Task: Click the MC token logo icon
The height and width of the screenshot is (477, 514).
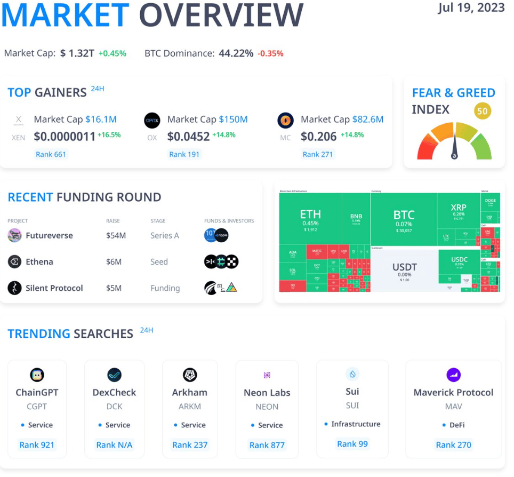Action: point(285,121)
